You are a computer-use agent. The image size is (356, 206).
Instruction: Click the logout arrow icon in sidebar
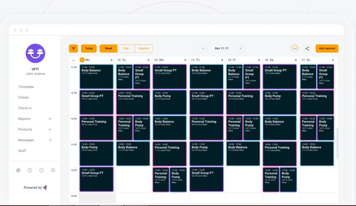tap(53, 170)
